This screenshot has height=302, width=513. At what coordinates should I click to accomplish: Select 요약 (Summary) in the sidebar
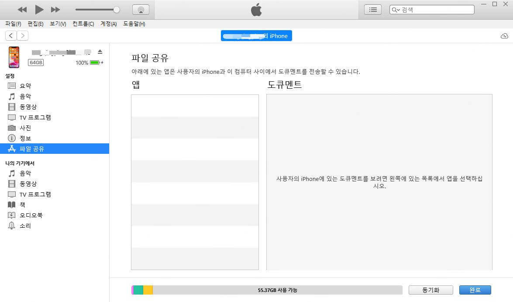click(26, 85)
